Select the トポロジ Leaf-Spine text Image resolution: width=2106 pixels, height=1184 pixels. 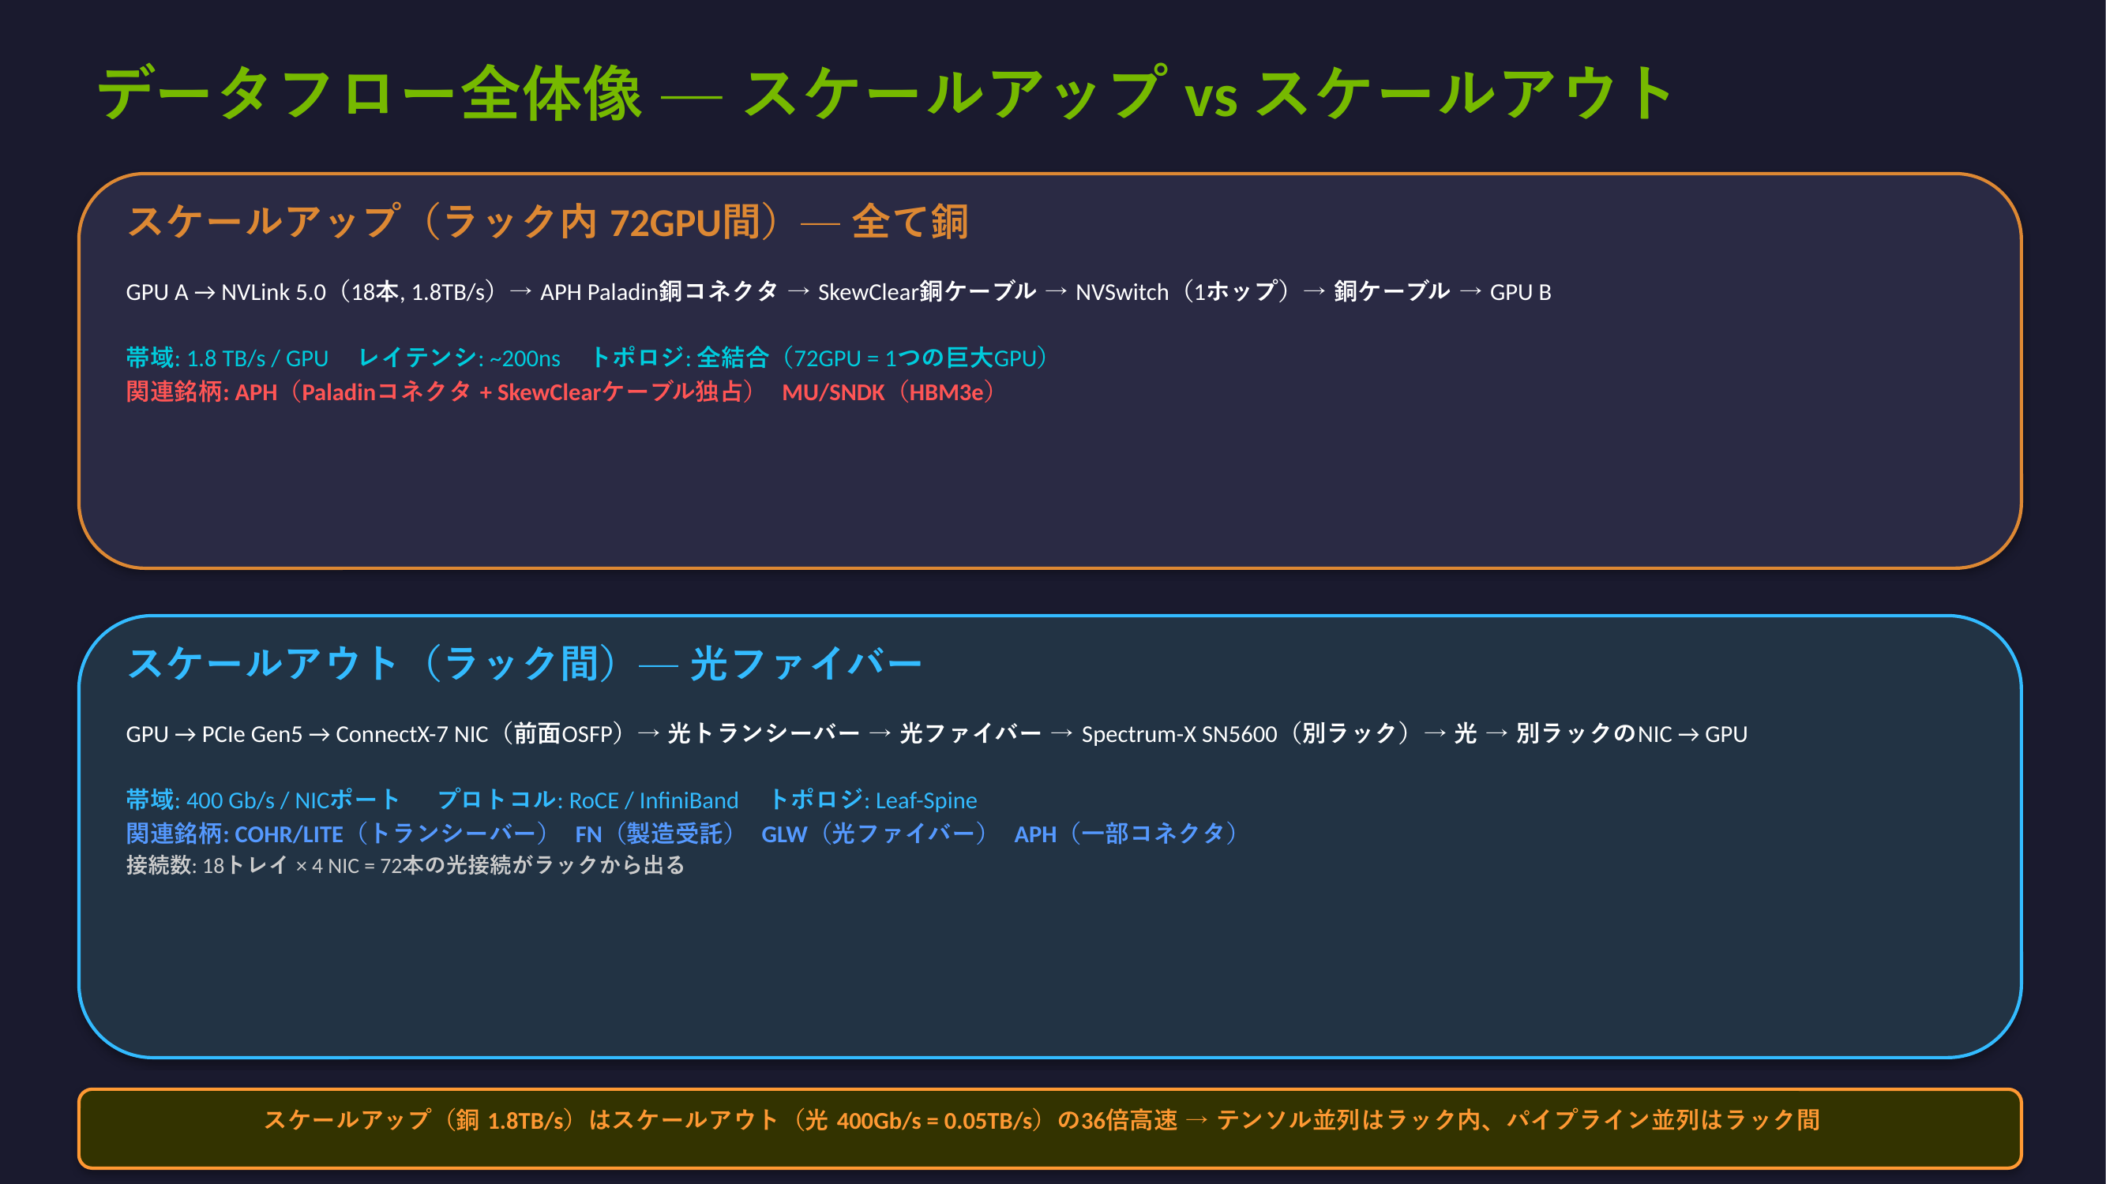coord(873,800)
